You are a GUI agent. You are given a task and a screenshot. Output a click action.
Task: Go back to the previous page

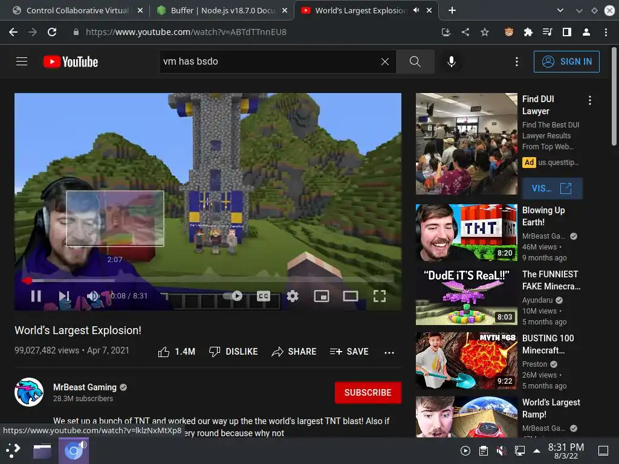pos(13,32)
